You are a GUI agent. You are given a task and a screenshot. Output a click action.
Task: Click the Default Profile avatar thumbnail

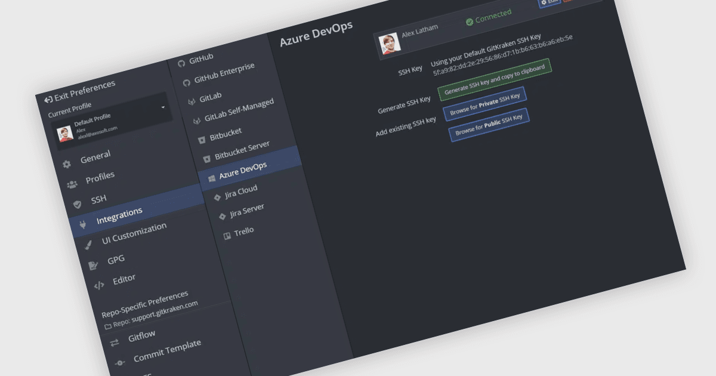tap(66, 133)
